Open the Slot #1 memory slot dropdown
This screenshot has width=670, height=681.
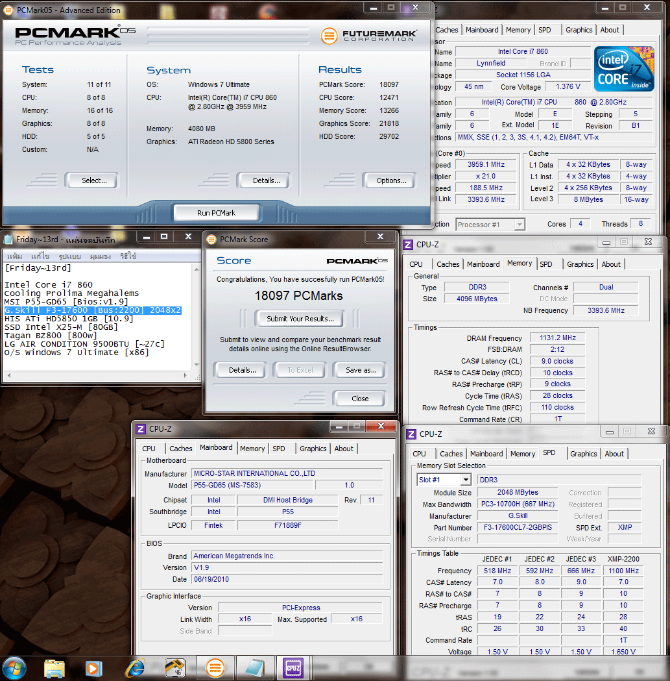click(x=466, y=480)
